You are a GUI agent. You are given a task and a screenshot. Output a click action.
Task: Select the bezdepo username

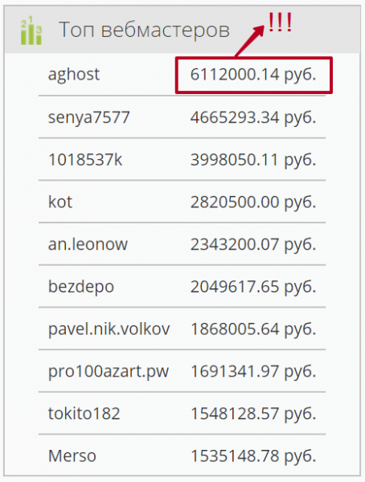point(81,287)
